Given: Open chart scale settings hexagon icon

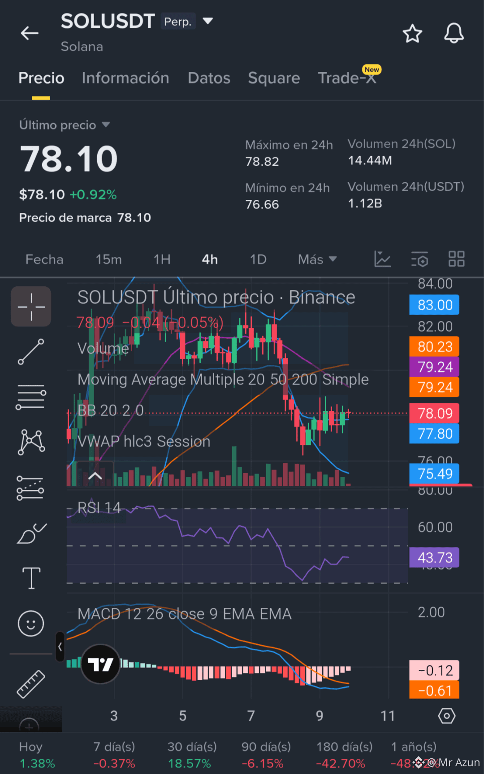Looking at the screenshot, I should [446, 716].
